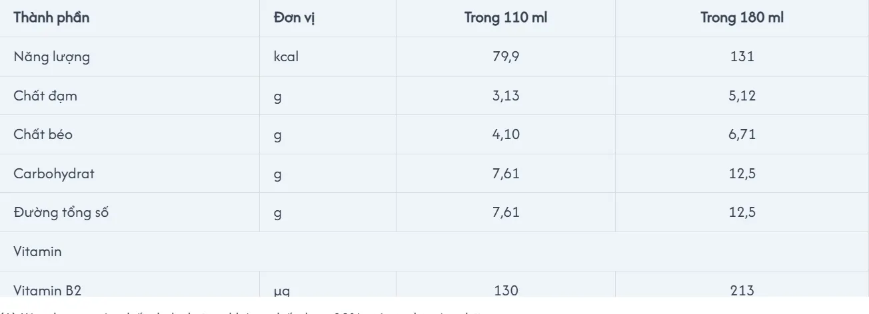869x314 pixels.
Task: Click the 79,9 energy value
Action: click(506, 57)
